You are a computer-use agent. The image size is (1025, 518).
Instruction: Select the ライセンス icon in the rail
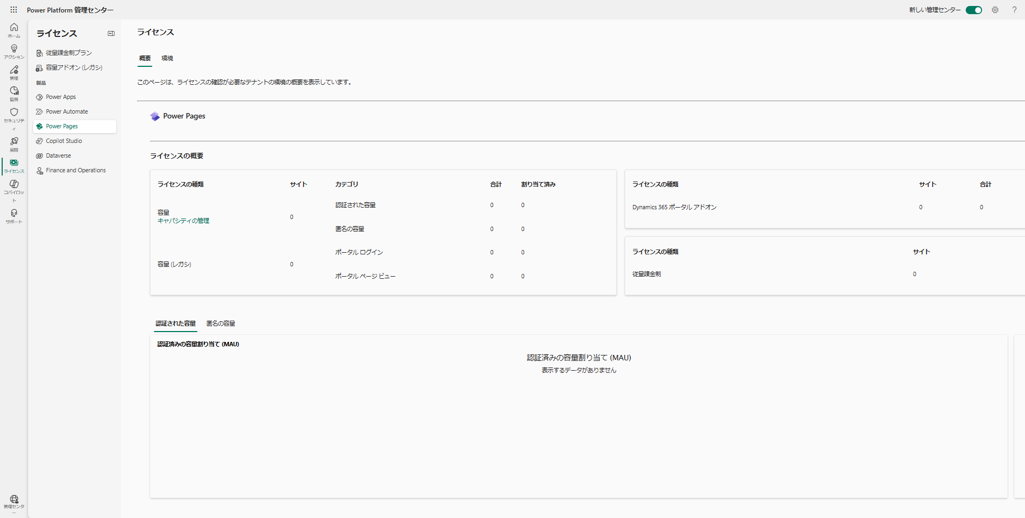click(14, 166)
